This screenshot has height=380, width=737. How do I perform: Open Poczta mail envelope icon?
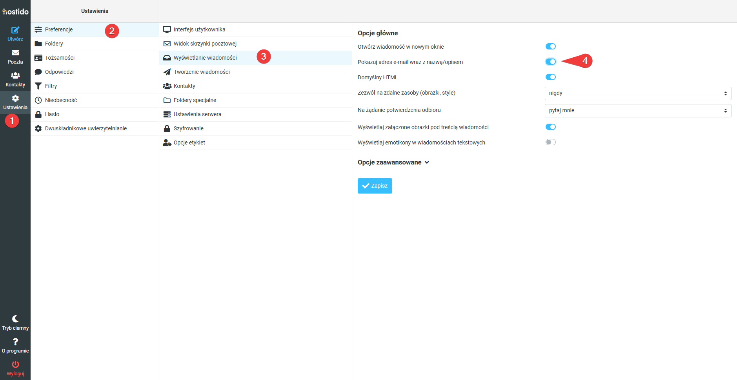(15, 53)
